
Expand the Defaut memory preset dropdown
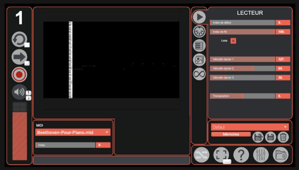(x=250, y=127)
